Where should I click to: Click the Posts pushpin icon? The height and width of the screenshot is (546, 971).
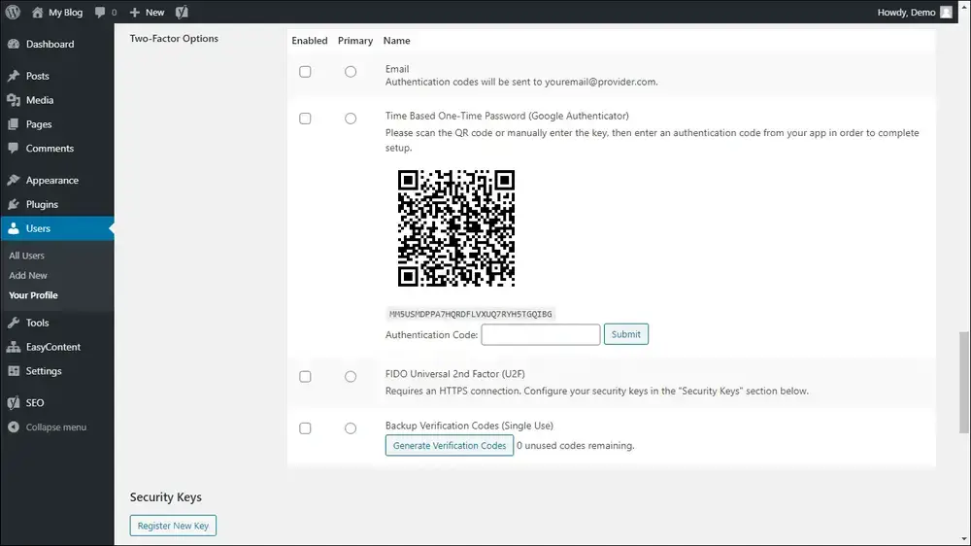tap(14, 76)
